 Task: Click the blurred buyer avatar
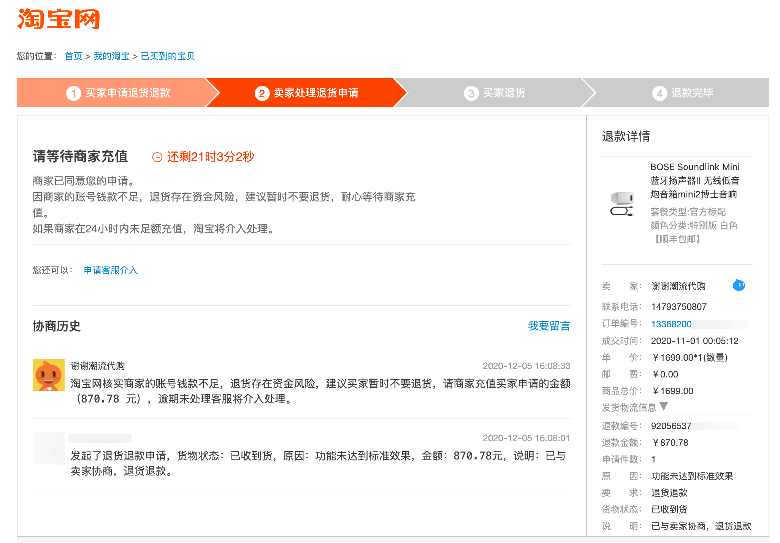pos(49,448)
